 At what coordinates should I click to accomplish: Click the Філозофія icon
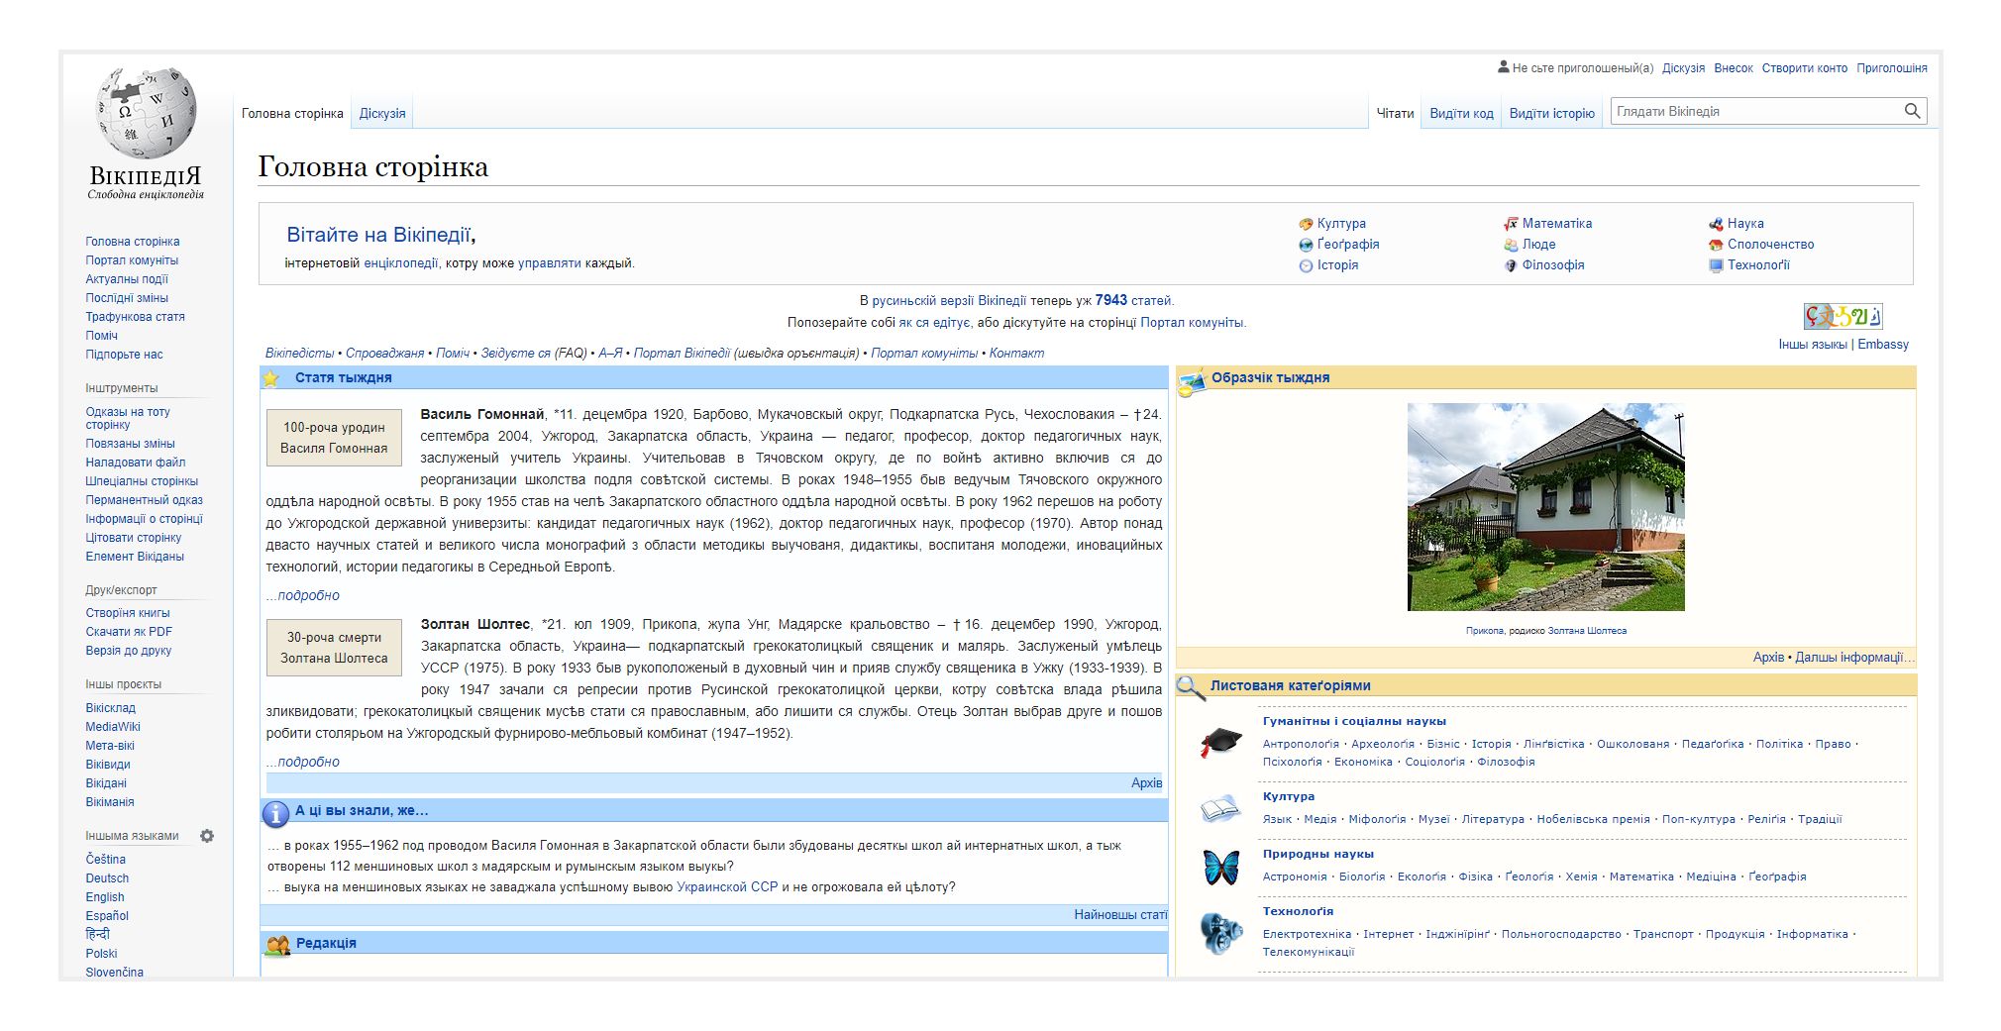click(1511, 265)
